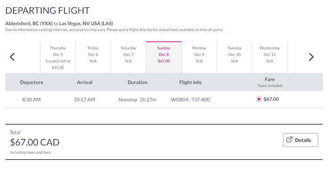
Task: Click the next dates right arrow
Action: pos(311,57)
